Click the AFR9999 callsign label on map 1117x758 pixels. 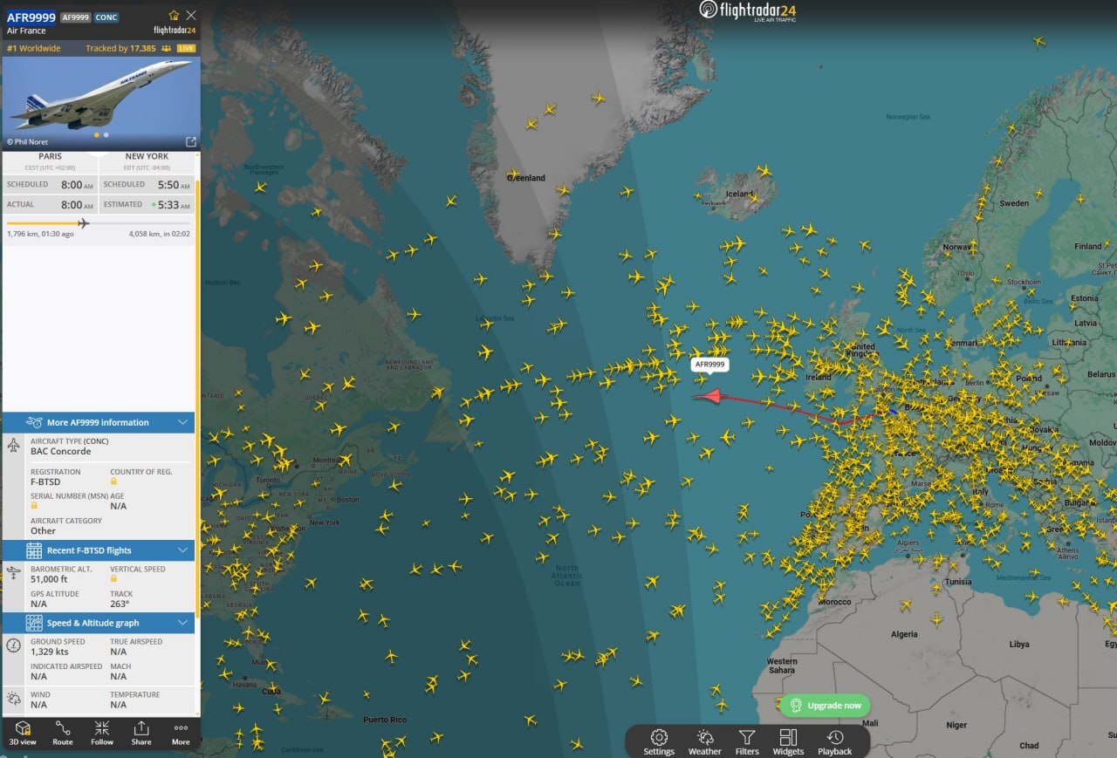click(710, 365)
